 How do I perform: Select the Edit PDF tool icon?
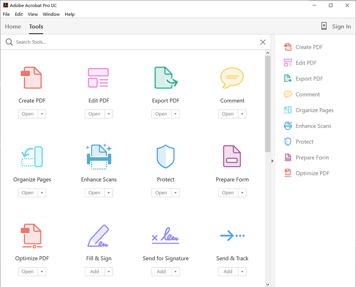98,78
